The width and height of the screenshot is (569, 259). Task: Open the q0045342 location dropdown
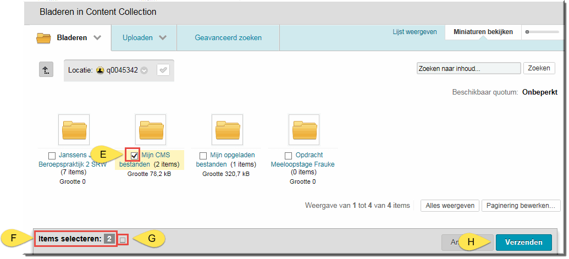pyautogui.click(x=144, y=71)
